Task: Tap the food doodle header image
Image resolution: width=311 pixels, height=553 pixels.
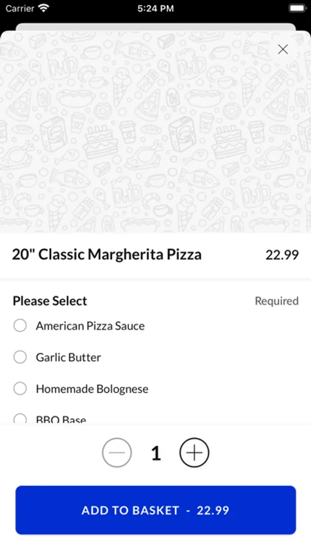Action: (x=155, y=132)
